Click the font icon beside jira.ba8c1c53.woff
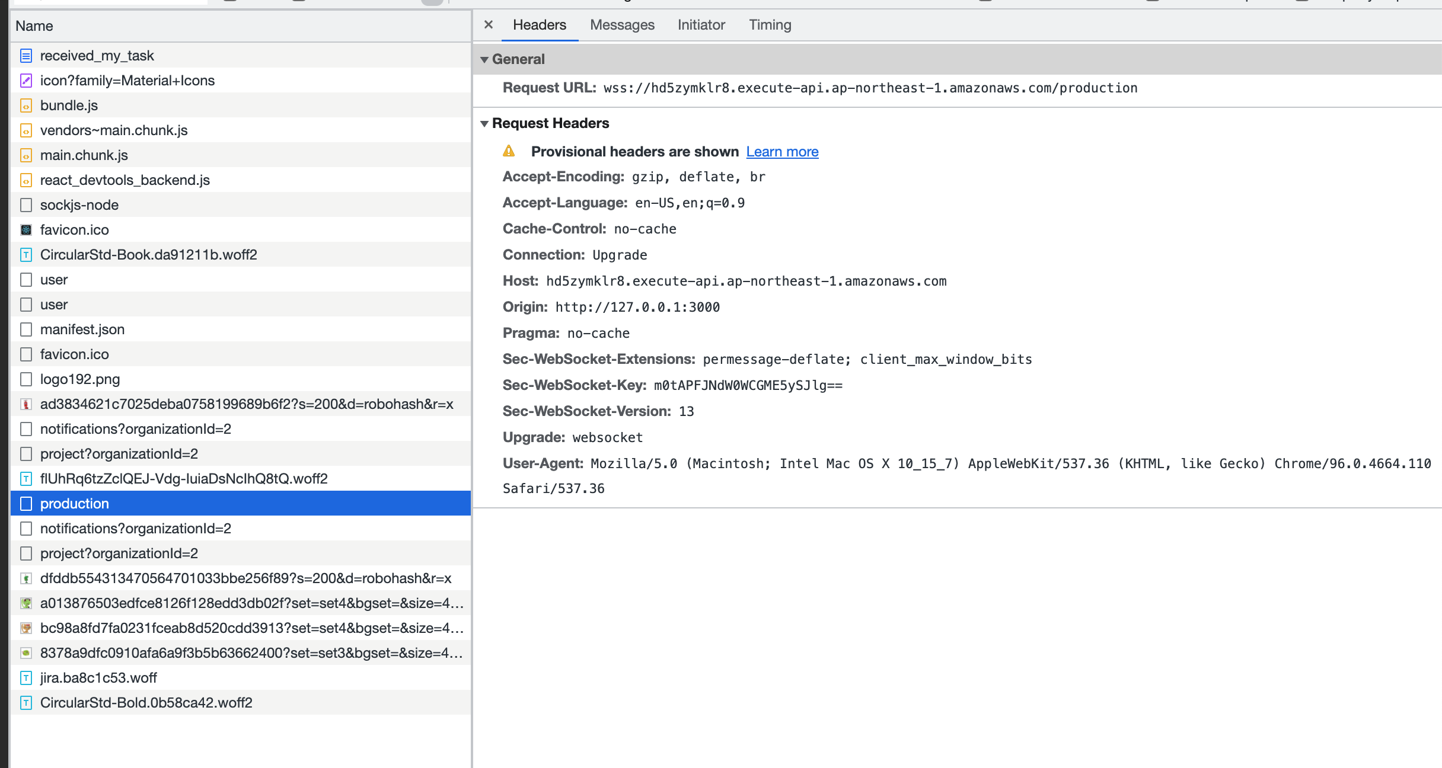The width and height of the screenshot is (1442, 768). pos(26,678)
